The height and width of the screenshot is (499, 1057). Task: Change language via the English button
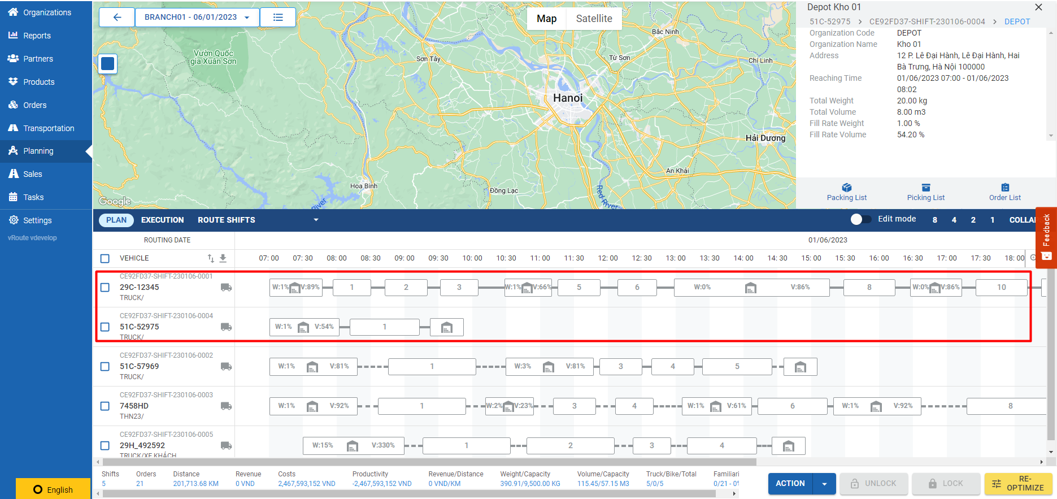click(53, 489)
